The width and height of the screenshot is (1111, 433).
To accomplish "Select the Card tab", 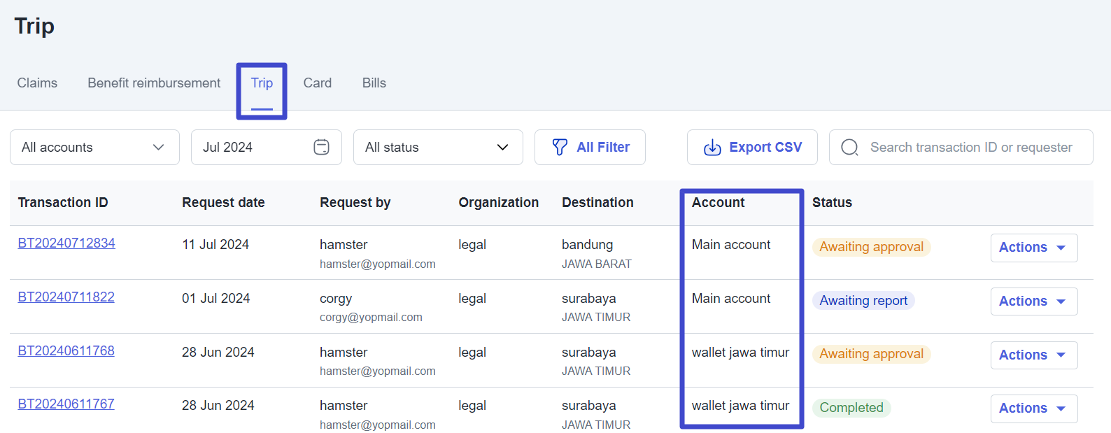I will click(x=317, y=83).
